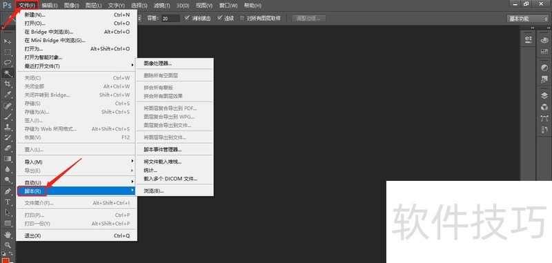Screen dimensions: 552x263
Task: Toggle the 连续 contiguous checkbox
Action: pyautogui.click(x=220, y=18)
